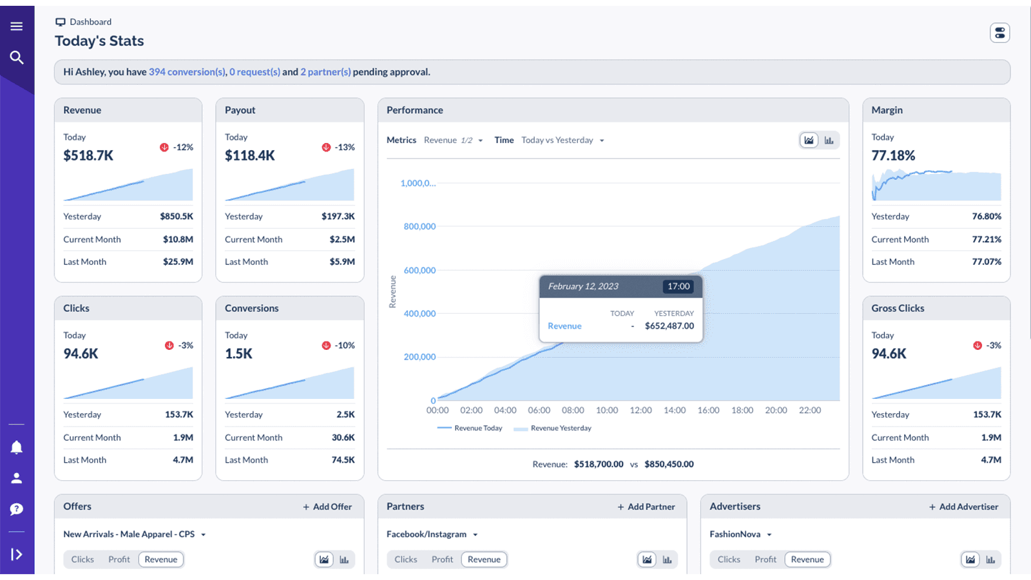Select Profit for the Facebook/Instagram partner
Image resolution: width=1031 pixels, height=580 pixels.
442,559
